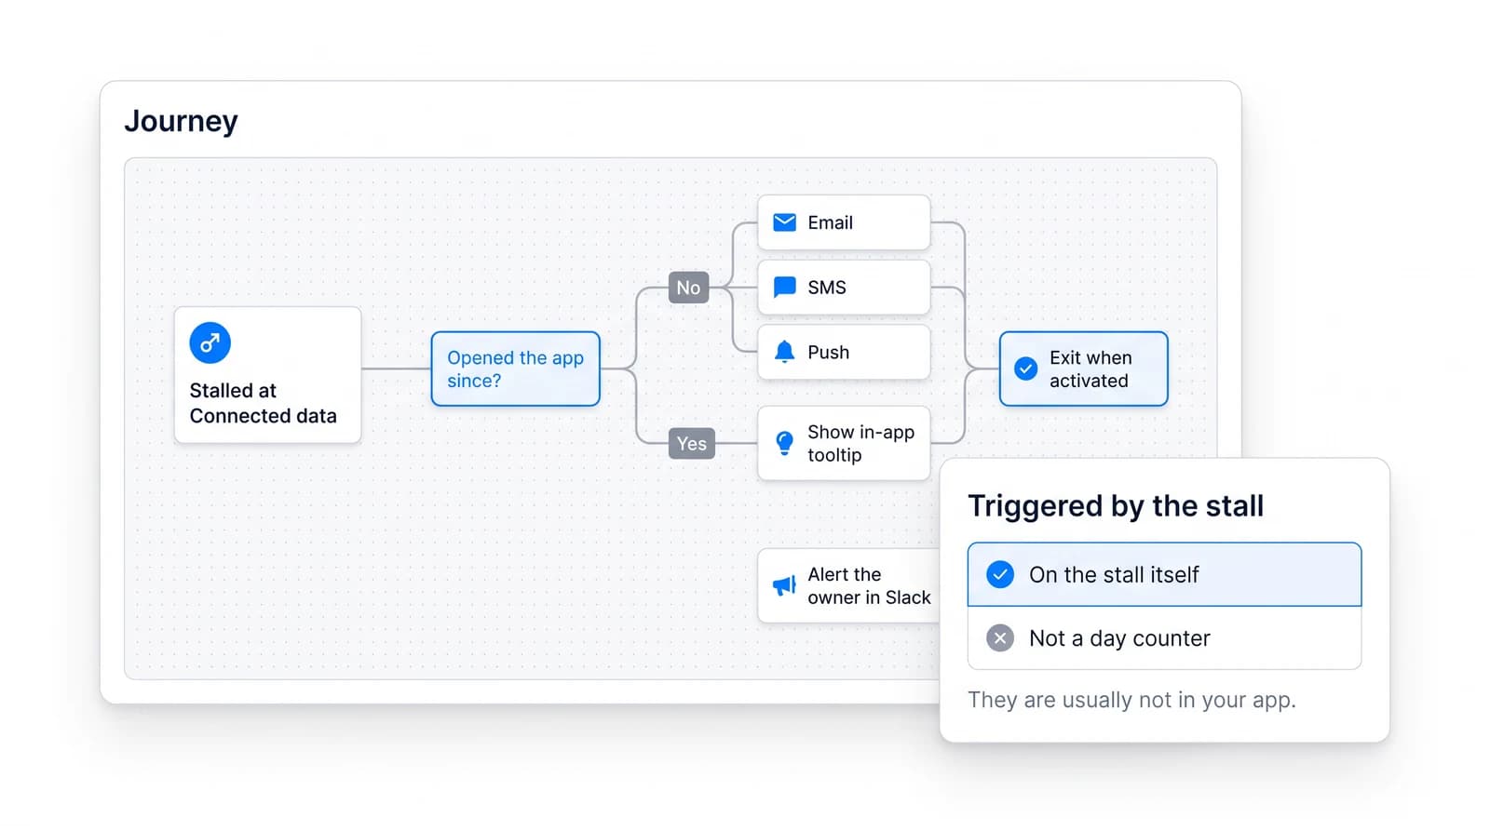Click the chat bubble icon for SMS

click(785, 288)
